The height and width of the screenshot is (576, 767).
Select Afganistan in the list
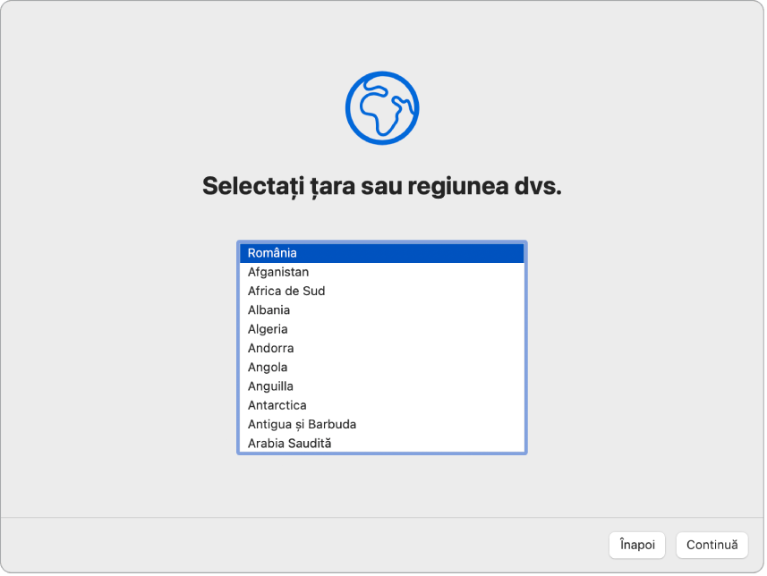pos(383,272)
